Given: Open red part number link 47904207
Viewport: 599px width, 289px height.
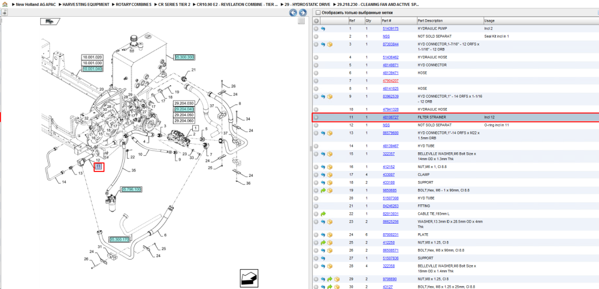Looking at the screenshot, I should (391, 81).
